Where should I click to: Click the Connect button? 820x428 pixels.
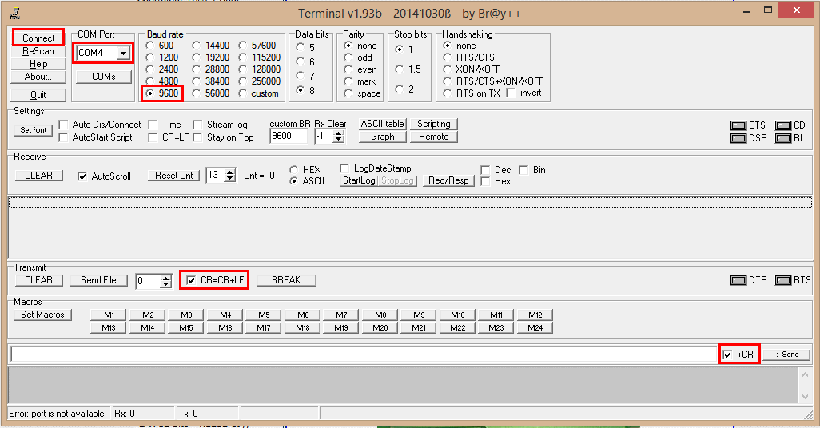pos(38,38)
